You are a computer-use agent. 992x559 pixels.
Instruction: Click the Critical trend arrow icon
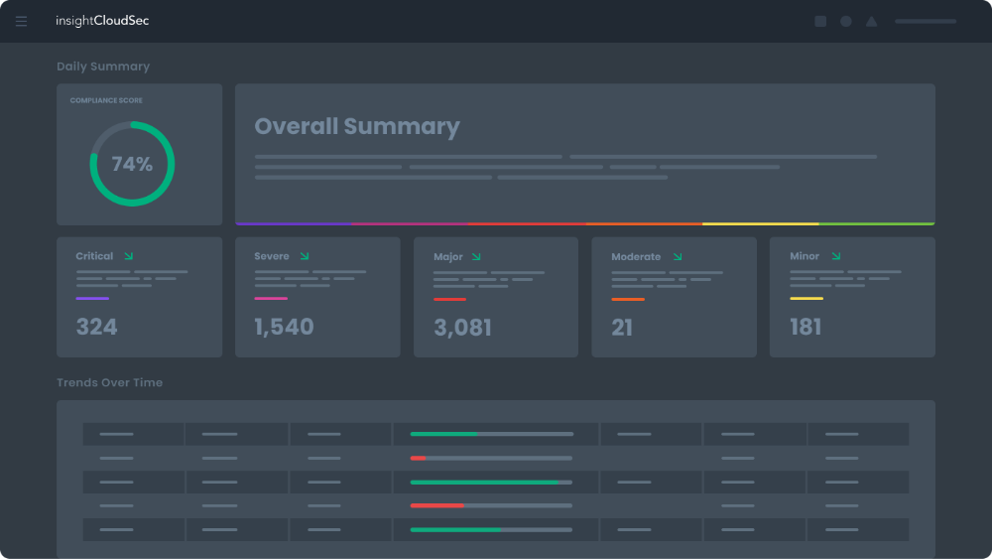click(x=128, y=256)
